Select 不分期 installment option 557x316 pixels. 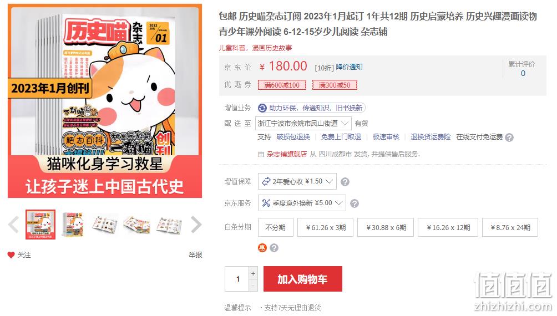pos(276,228)
